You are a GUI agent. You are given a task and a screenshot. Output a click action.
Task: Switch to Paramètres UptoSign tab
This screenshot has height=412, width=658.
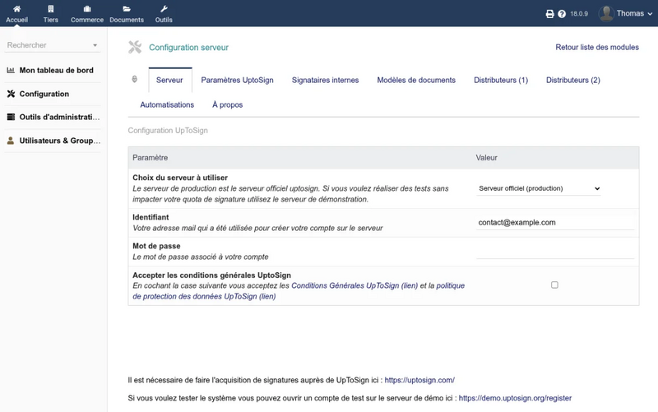coord(237,80)
